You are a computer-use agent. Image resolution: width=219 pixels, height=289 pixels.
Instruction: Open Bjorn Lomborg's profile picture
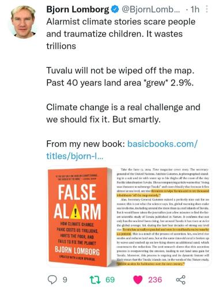click(x=23, y=22)
